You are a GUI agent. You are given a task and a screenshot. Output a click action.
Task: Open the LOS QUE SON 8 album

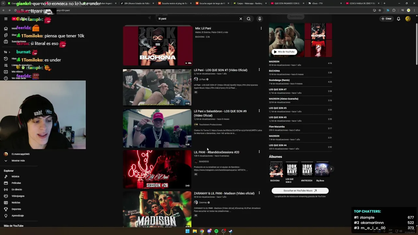(292, 170)
